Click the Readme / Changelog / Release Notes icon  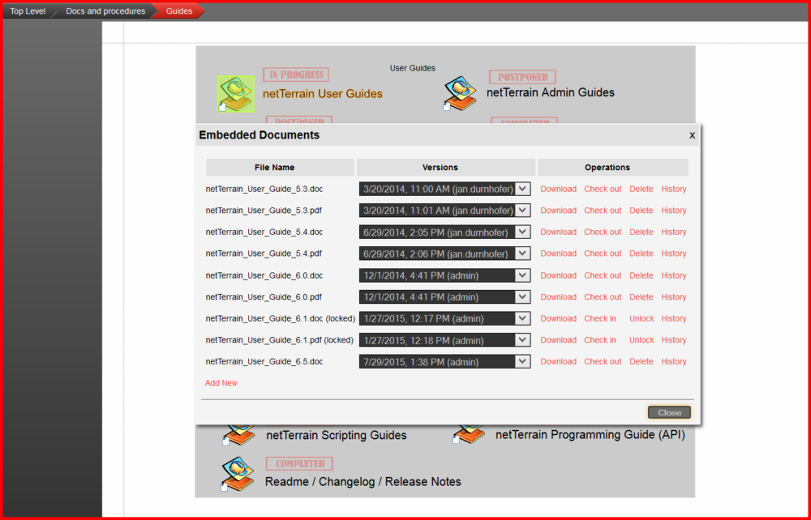(x=238, y=473)
